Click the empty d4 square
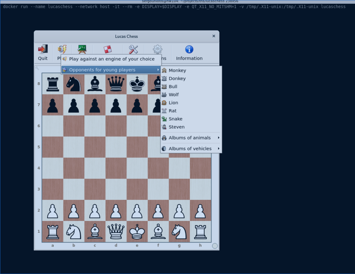This screenshot has width=355, height=274. tap(116, 168)
